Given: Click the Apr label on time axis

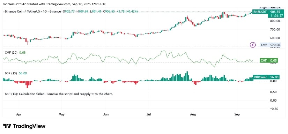Looking at the screenshot, I should coord(19,114).
